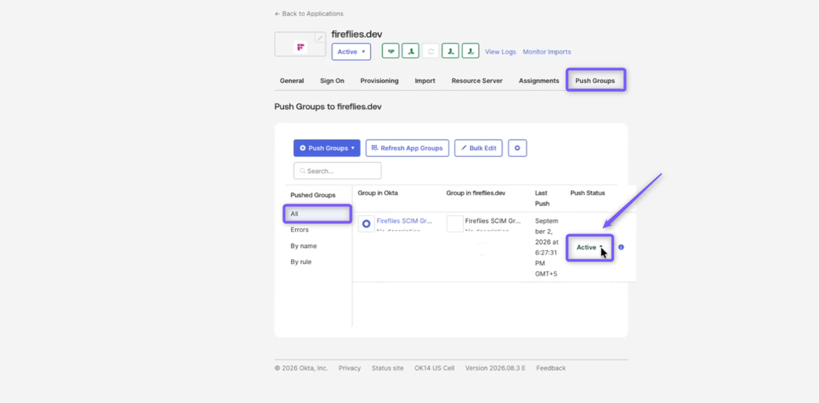This screenshot has height=403, width=819.
Task: Click the Bulk Edit button
Action: coord(479,148)
